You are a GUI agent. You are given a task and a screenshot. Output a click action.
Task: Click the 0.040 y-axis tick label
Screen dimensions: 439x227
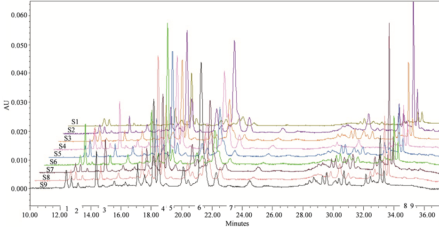click(19, 73)
